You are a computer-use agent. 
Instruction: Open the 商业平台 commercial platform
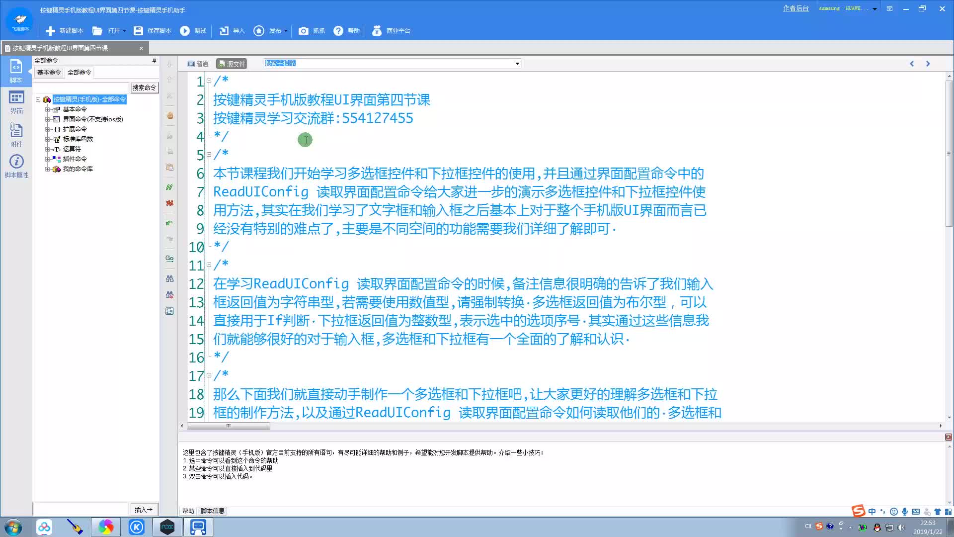[392, 31]
